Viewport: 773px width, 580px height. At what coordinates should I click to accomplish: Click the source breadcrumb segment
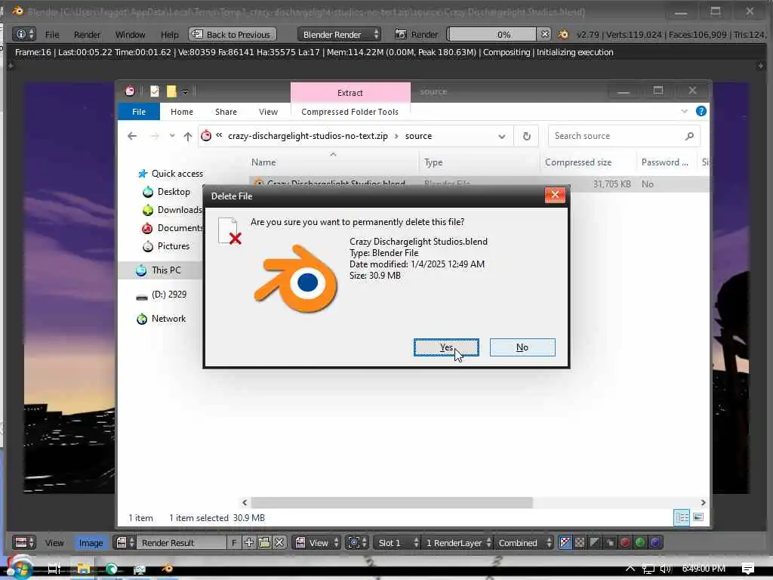418,136
